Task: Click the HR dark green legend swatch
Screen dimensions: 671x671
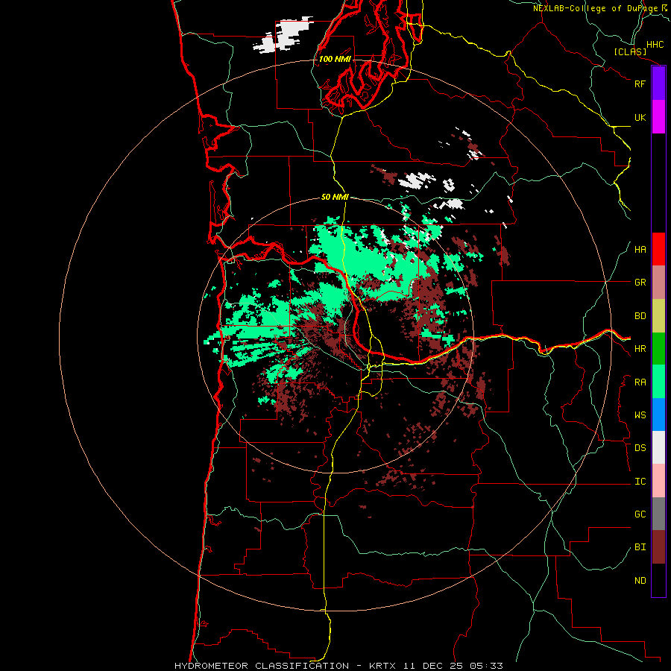Action: 658,349
